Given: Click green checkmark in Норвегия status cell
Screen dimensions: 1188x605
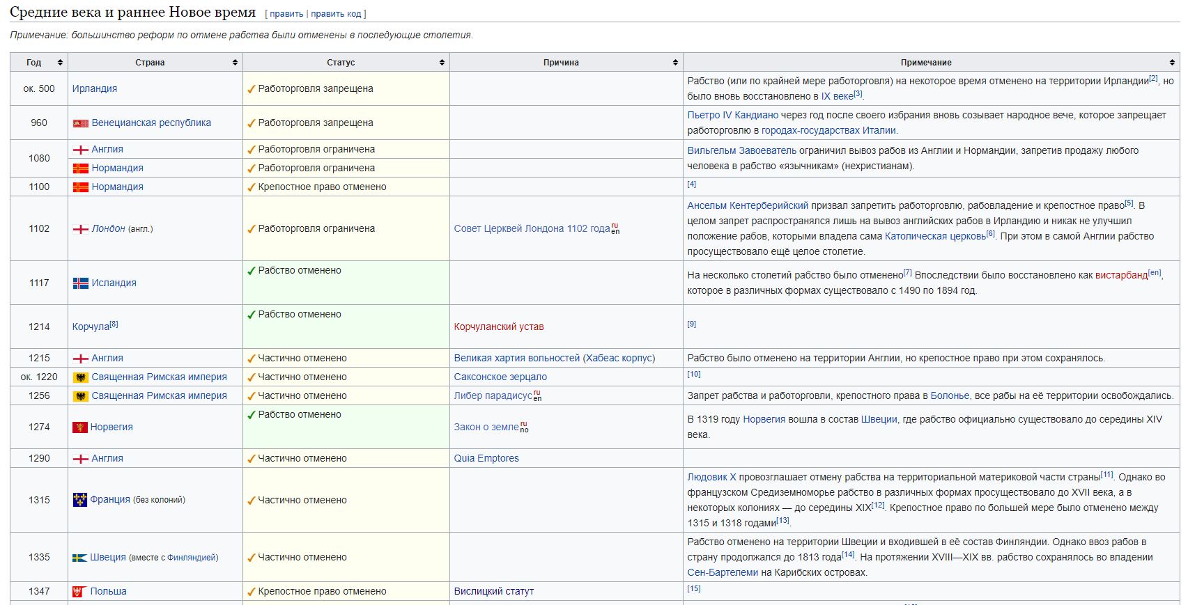Looking at the screenshot, I should pyautogui.click(x=252, y=415).
